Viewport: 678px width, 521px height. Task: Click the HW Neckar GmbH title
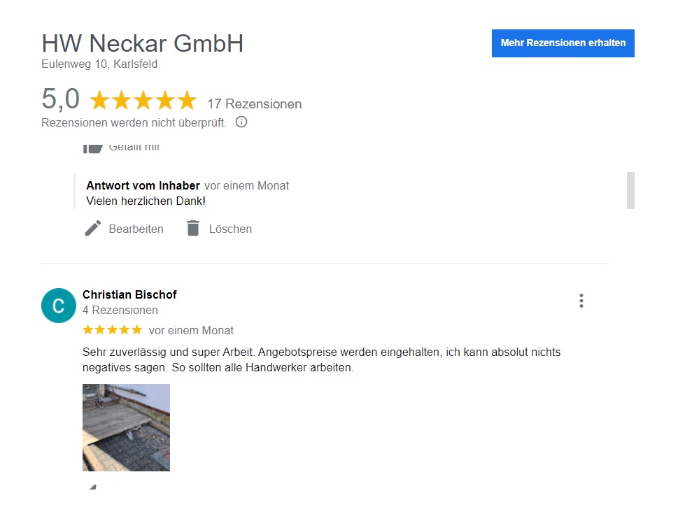point(142,43)
